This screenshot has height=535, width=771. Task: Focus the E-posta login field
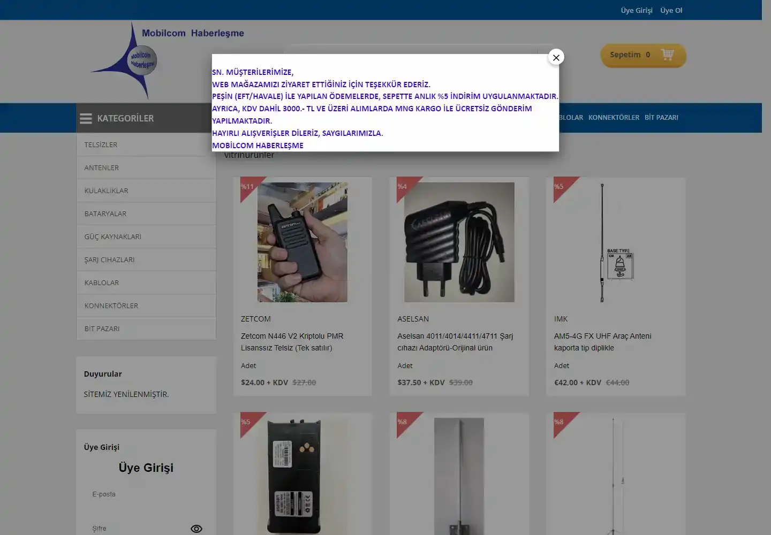click(x=146, y=494)
